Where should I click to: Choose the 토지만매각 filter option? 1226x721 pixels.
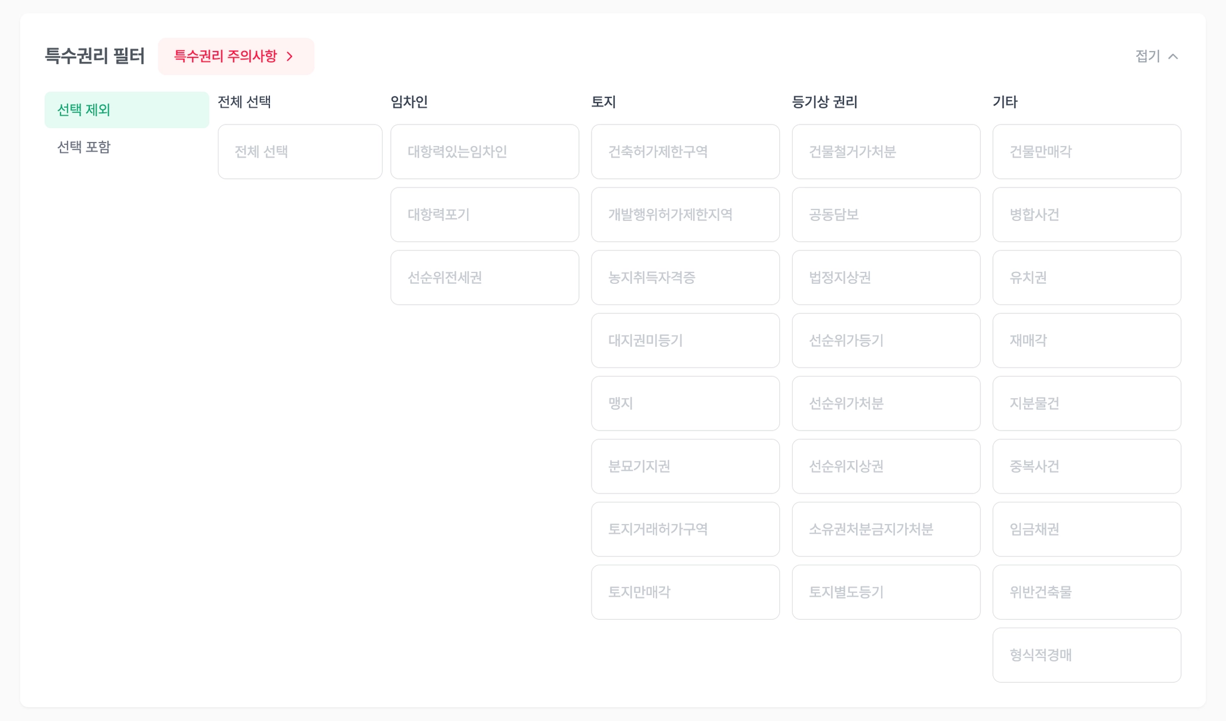685,592
